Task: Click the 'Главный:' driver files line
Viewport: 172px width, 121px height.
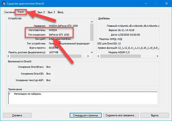Action: tap(133, 26)
